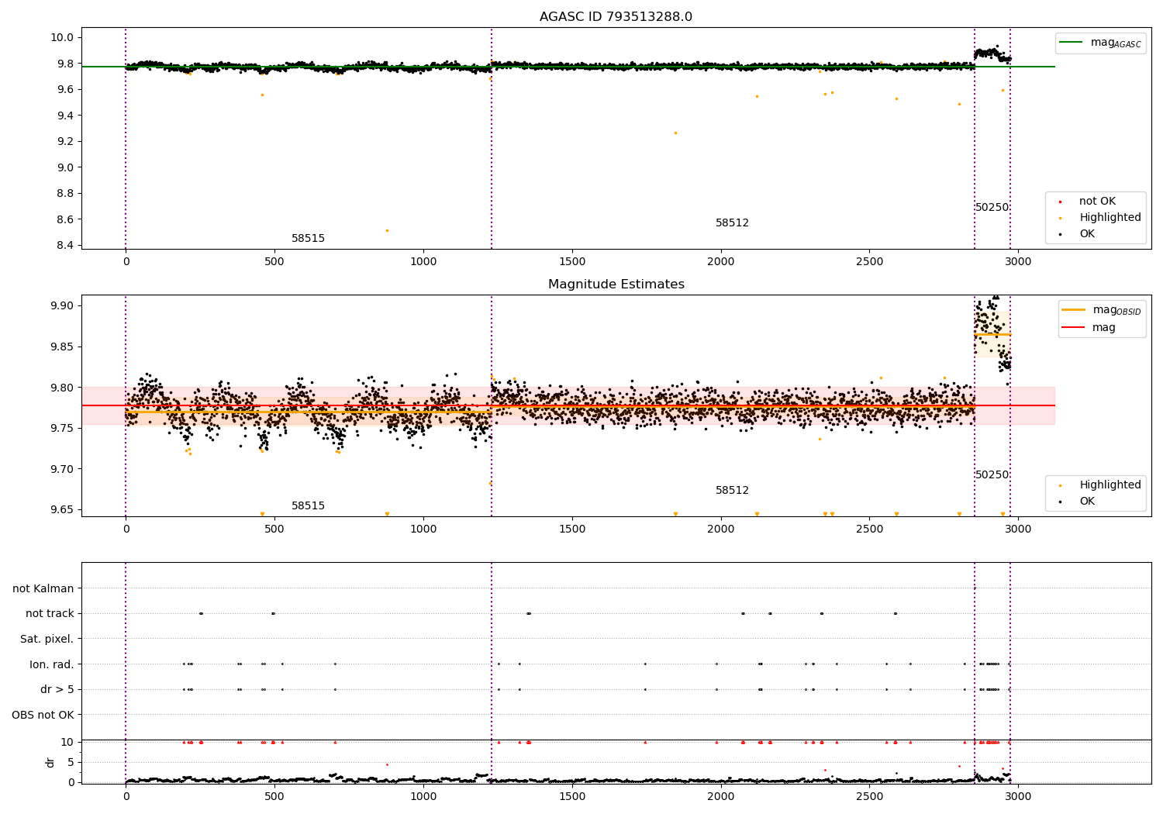The height and width of the screenshot is (814, 1163).
Task: Click the mag OBSID legend entry in middle plot
Action: click(x=1103, y=310)
